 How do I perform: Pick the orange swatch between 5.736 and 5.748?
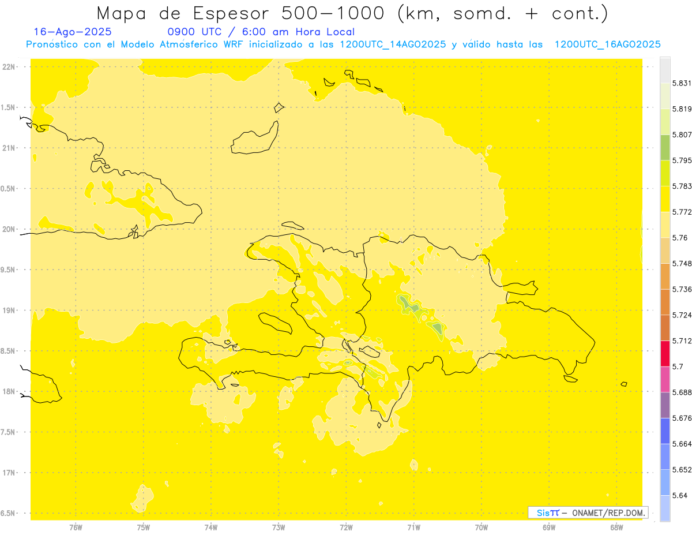[x=665, y=276]
